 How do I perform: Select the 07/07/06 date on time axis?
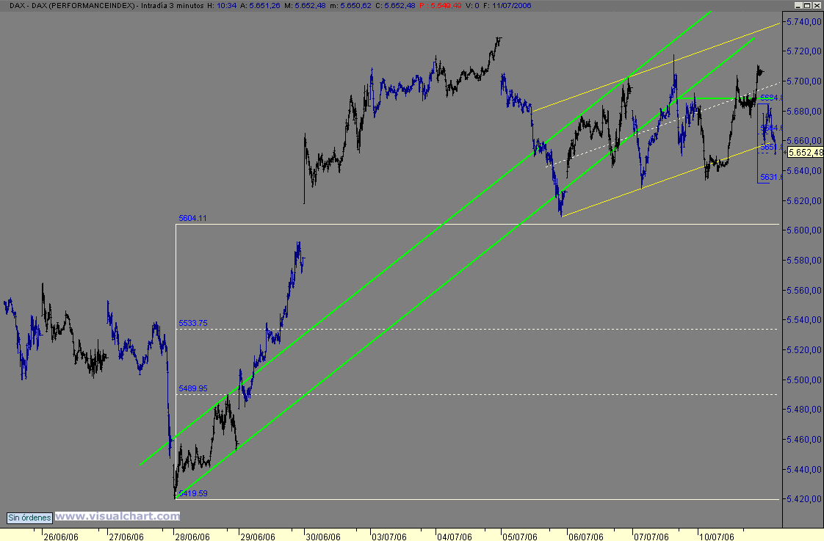point(651,537)
